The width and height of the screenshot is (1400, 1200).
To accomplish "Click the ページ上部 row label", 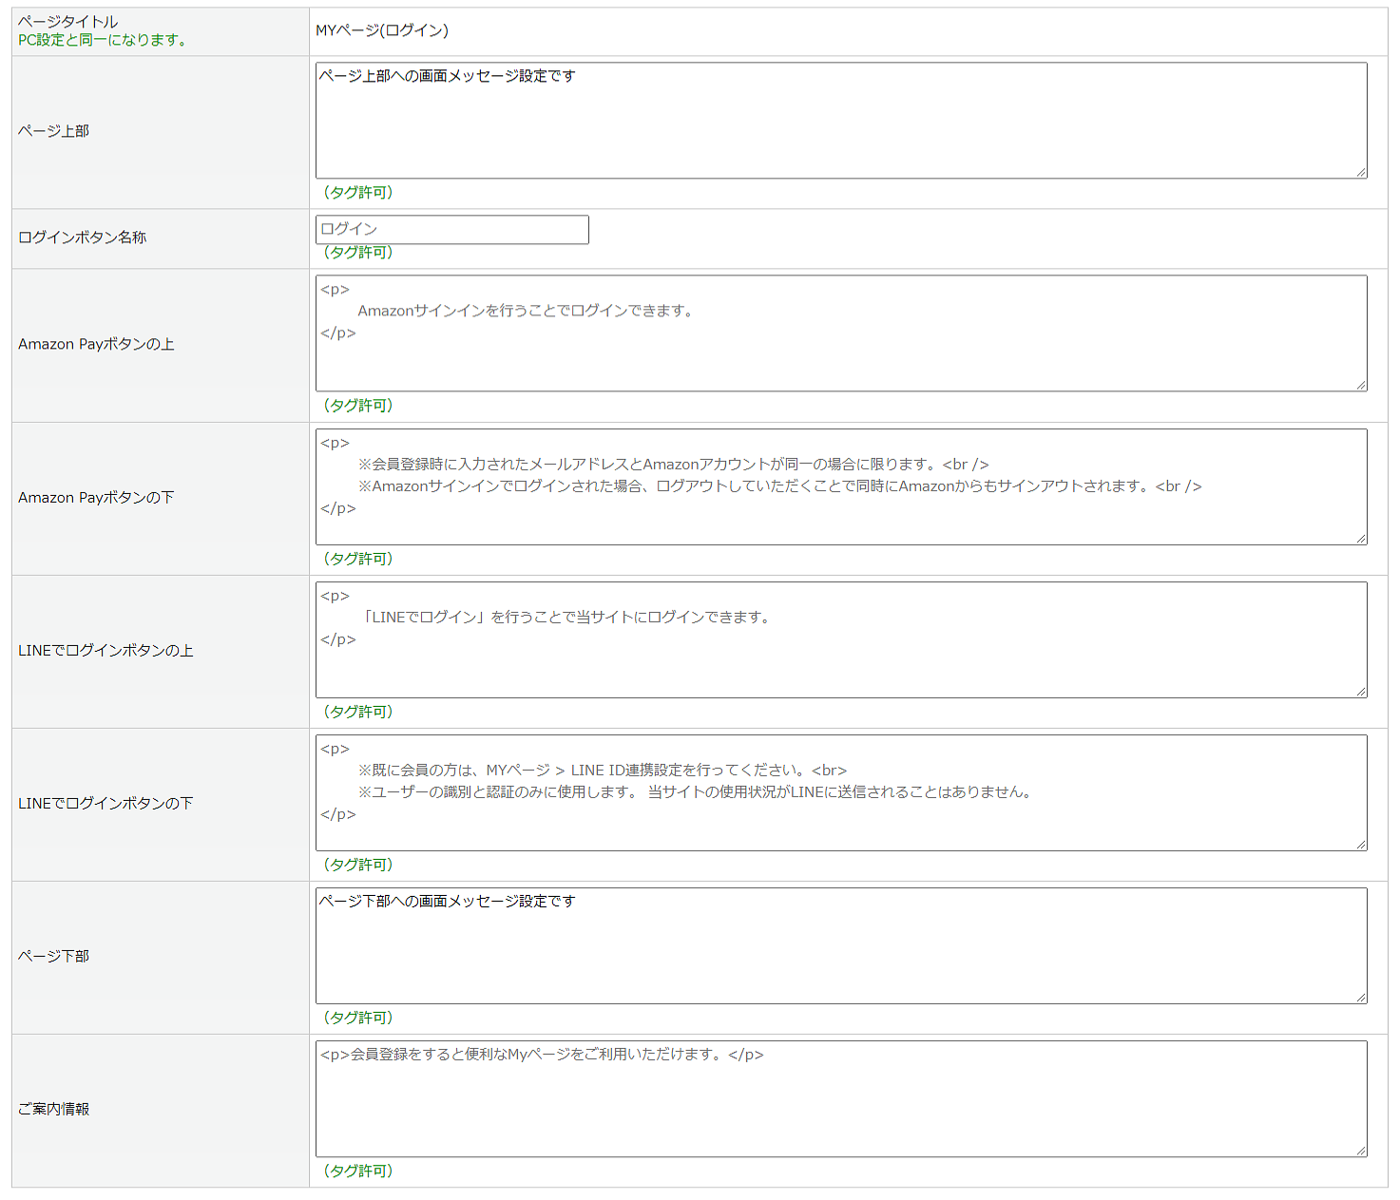I will [x=53, y=131].
